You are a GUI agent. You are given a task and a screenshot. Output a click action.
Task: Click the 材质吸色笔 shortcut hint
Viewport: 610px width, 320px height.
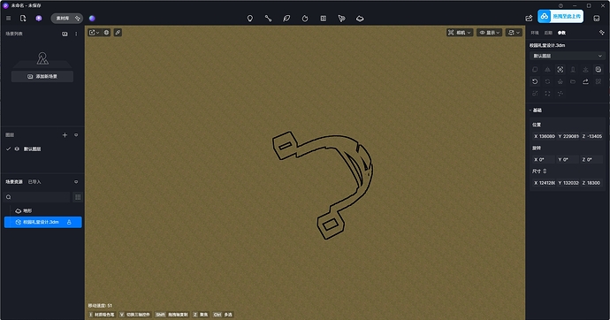point(102,315)
